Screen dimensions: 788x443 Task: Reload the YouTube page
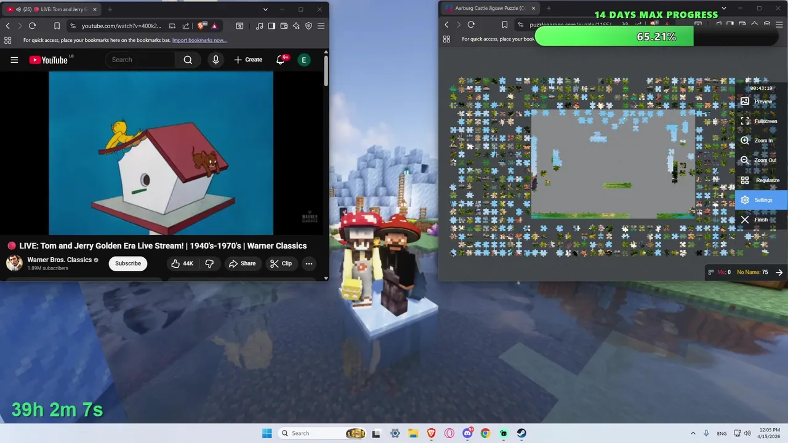tap(32, 26)
